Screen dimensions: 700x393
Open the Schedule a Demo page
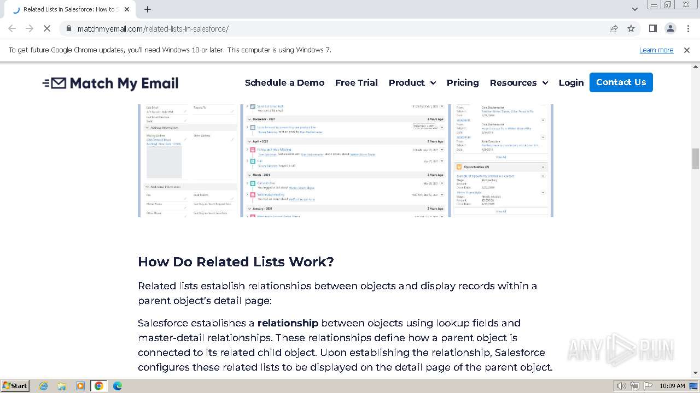point(284,82)
